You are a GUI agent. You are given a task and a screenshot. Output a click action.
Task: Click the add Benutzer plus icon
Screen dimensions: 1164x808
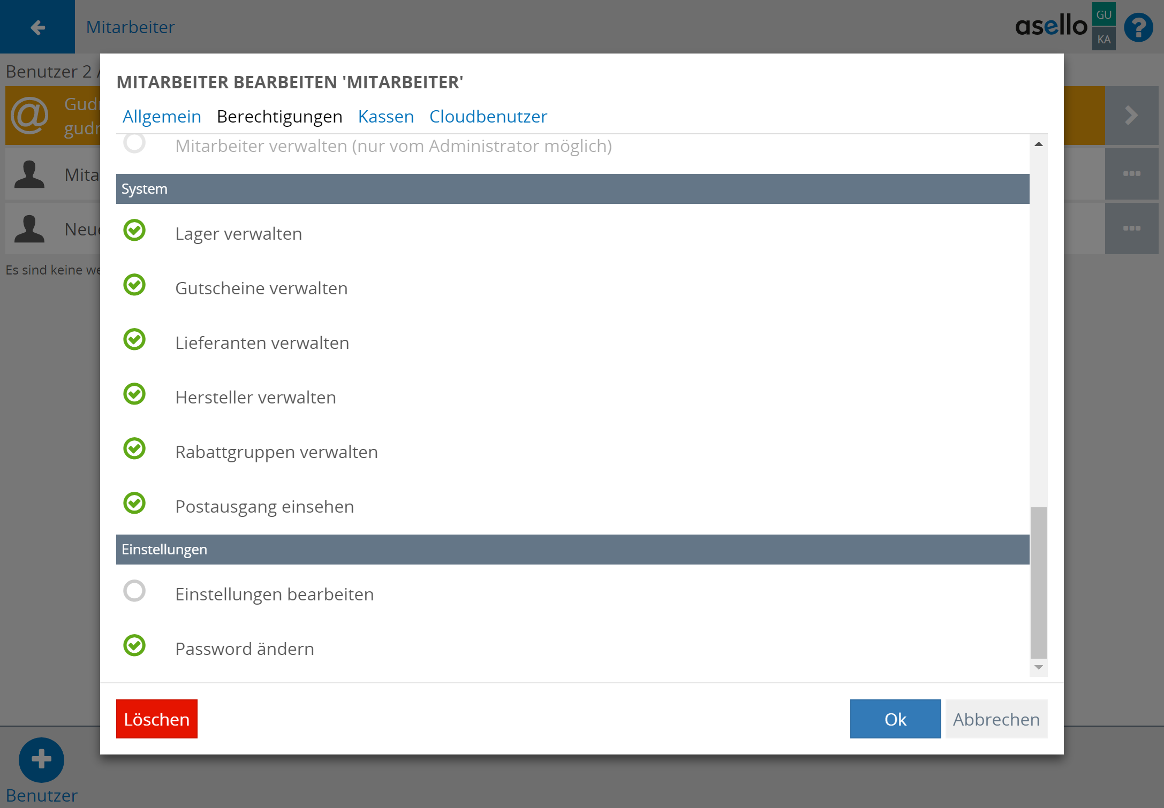coord(41,759)
